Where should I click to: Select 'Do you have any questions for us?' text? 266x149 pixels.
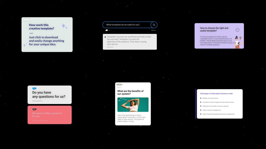point(49,94)
